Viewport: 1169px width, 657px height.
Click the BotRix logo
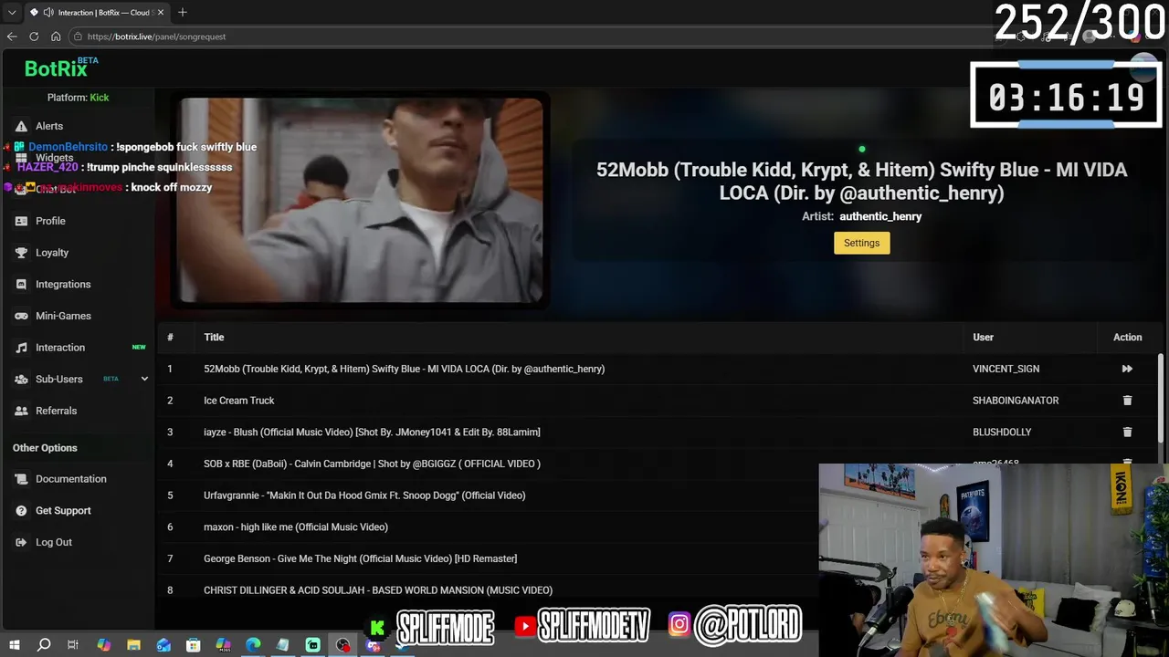[60, 68]
